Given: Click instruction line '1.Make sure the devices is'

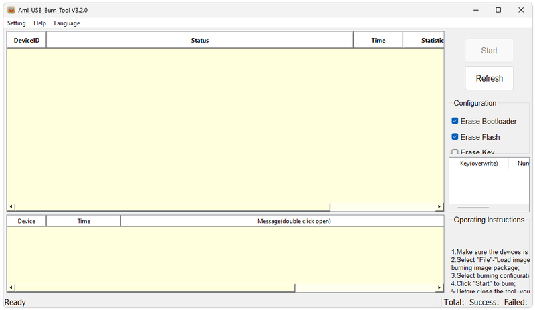Looking at the screenshot, I should click(x=490, y=252).
